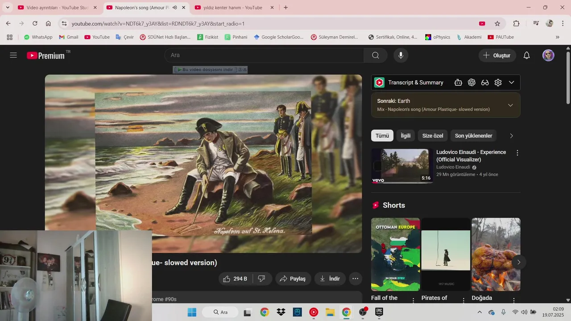Open the account avatar menu
This screenshot has width=571, height=321.
click(548, 55)
